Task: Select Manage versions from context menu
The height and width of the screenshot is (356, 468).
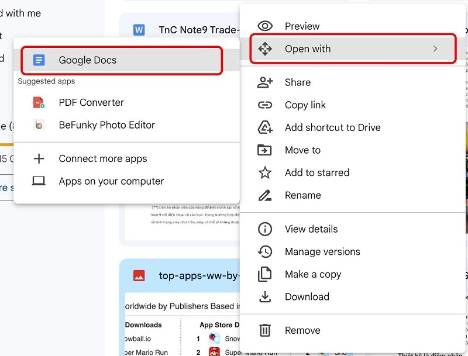Action: coord(322,252)
